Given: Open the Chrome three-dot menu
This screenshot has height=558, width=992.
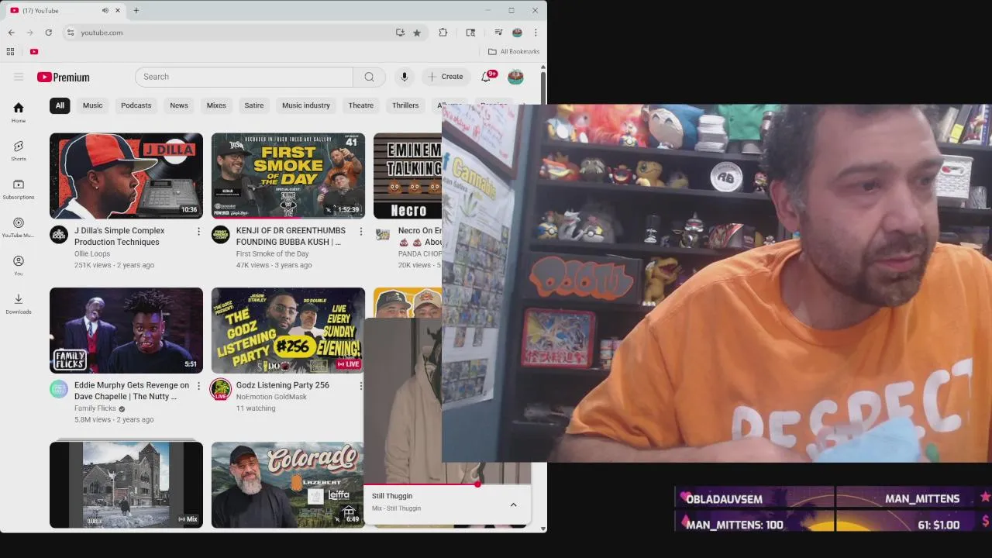Looking at the screenshot, I should pyautogui.click(x=535, y=33).
